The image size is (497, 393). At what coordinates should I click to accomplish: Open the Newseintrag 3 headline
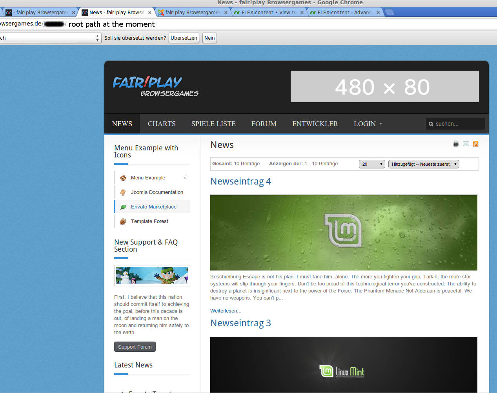pyautogui.click(x=241, y=323)
